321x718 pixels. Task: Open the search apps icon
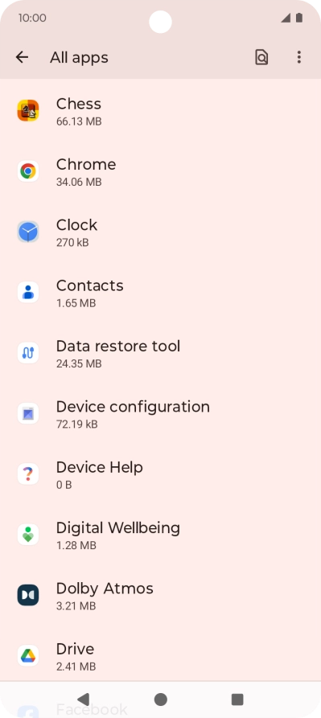pos(261,57)
